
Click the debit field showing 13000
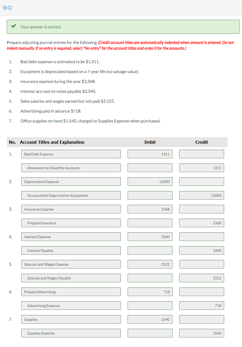pyautogui.click(x=150, y=181)
